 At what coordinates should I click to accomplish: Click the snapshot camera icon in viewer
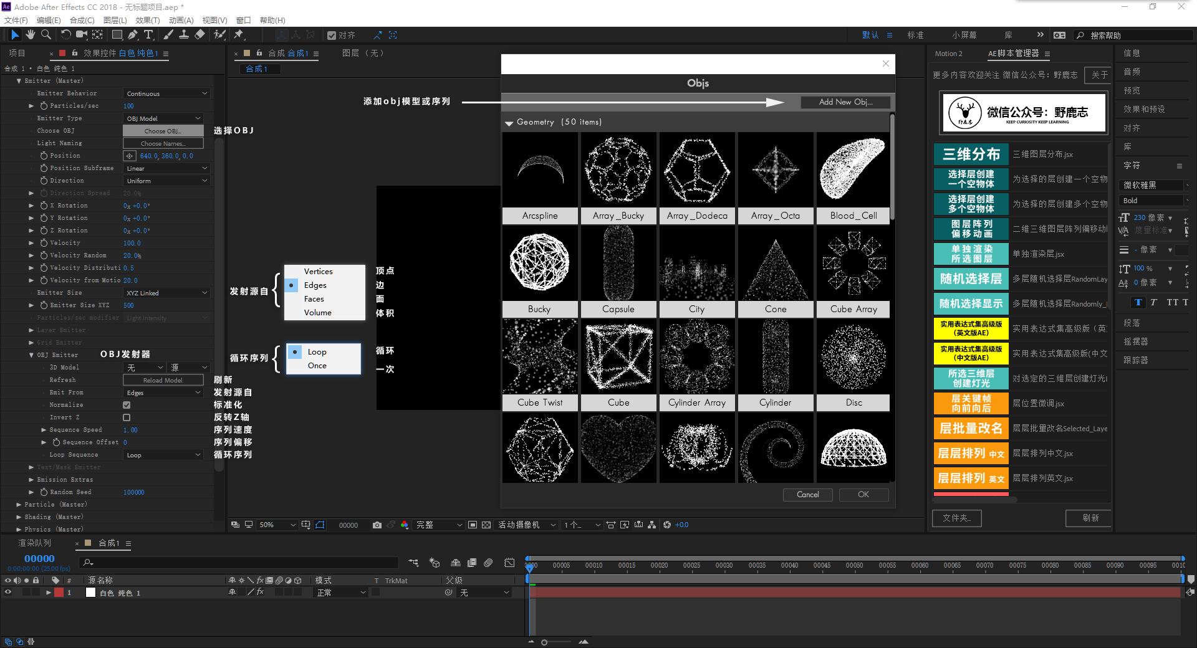(377, 525)
